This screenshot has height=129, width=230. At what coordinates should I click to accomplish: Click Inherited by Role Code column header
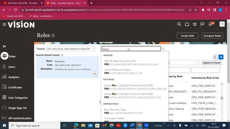[x=205, y=78]
